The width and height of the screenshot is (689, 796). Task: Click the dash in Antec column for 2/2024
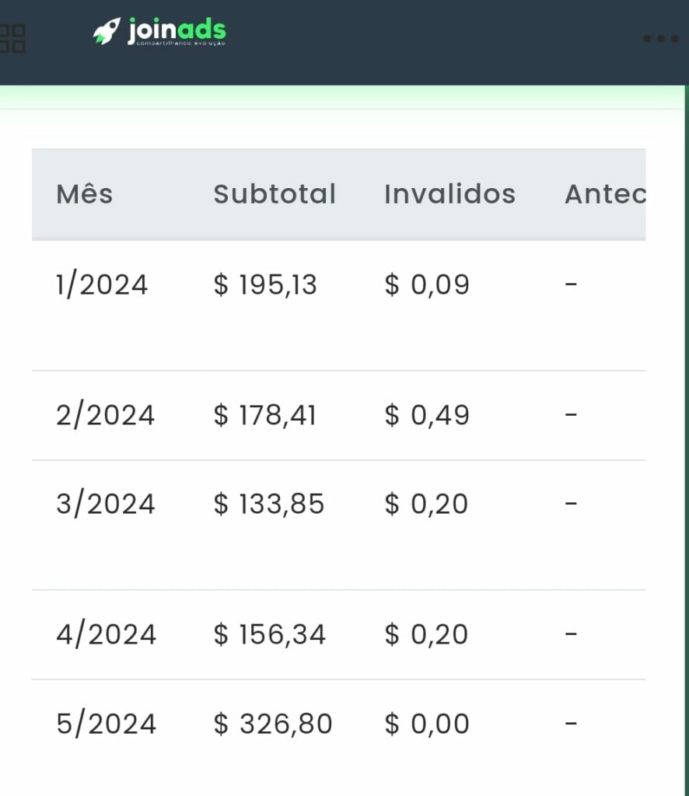(572, 414)
